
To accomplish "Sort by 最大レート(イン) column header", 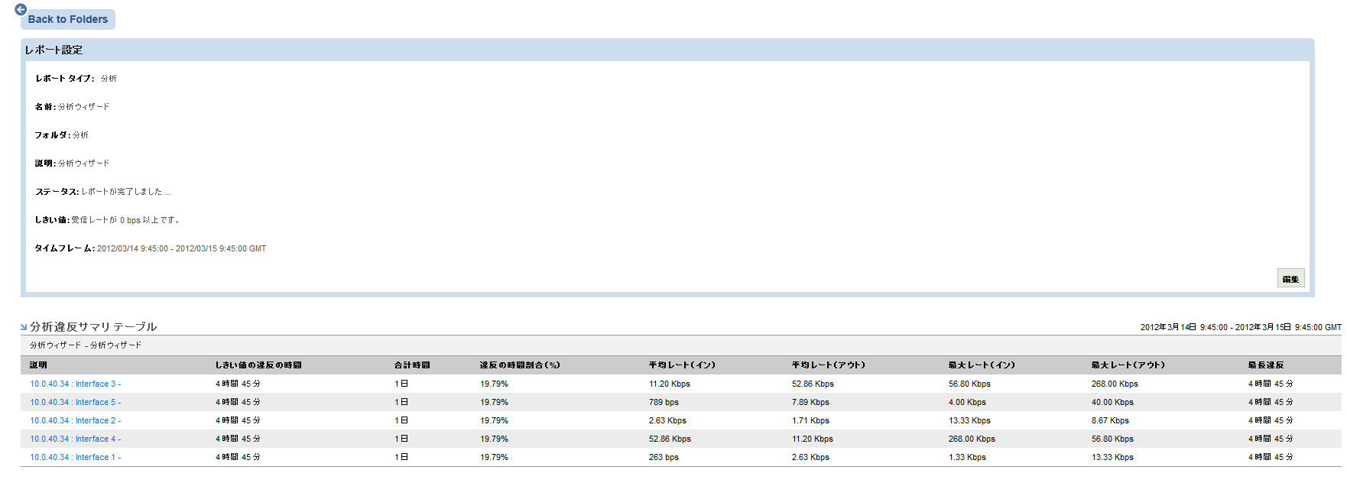I will click(x=982, y=365).
